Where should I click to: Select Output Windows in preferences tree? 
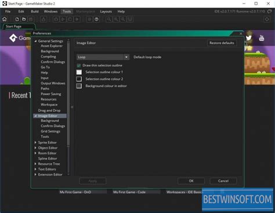(53, 83)
